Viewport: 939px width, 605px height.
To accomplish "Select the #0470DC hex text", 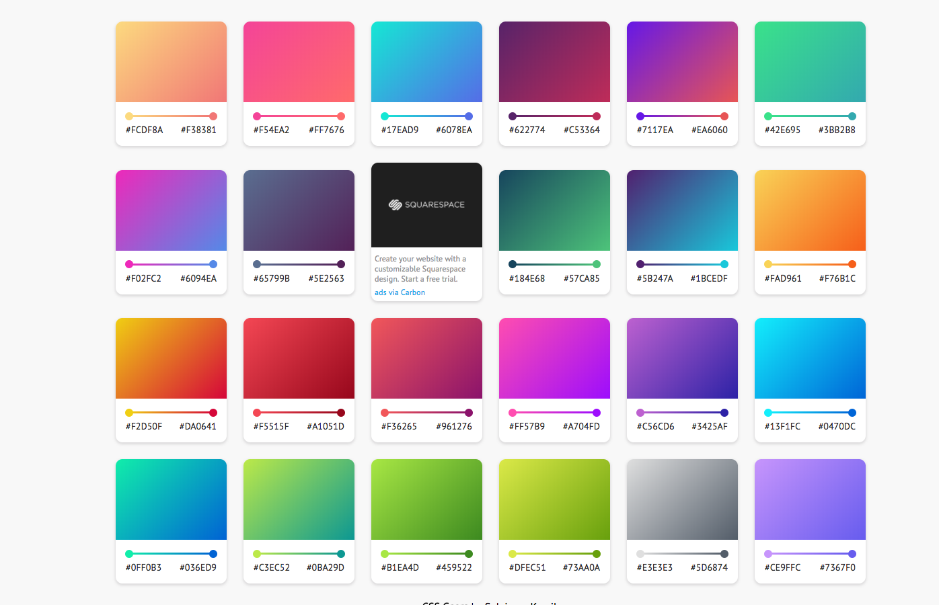I will [837, 426].
